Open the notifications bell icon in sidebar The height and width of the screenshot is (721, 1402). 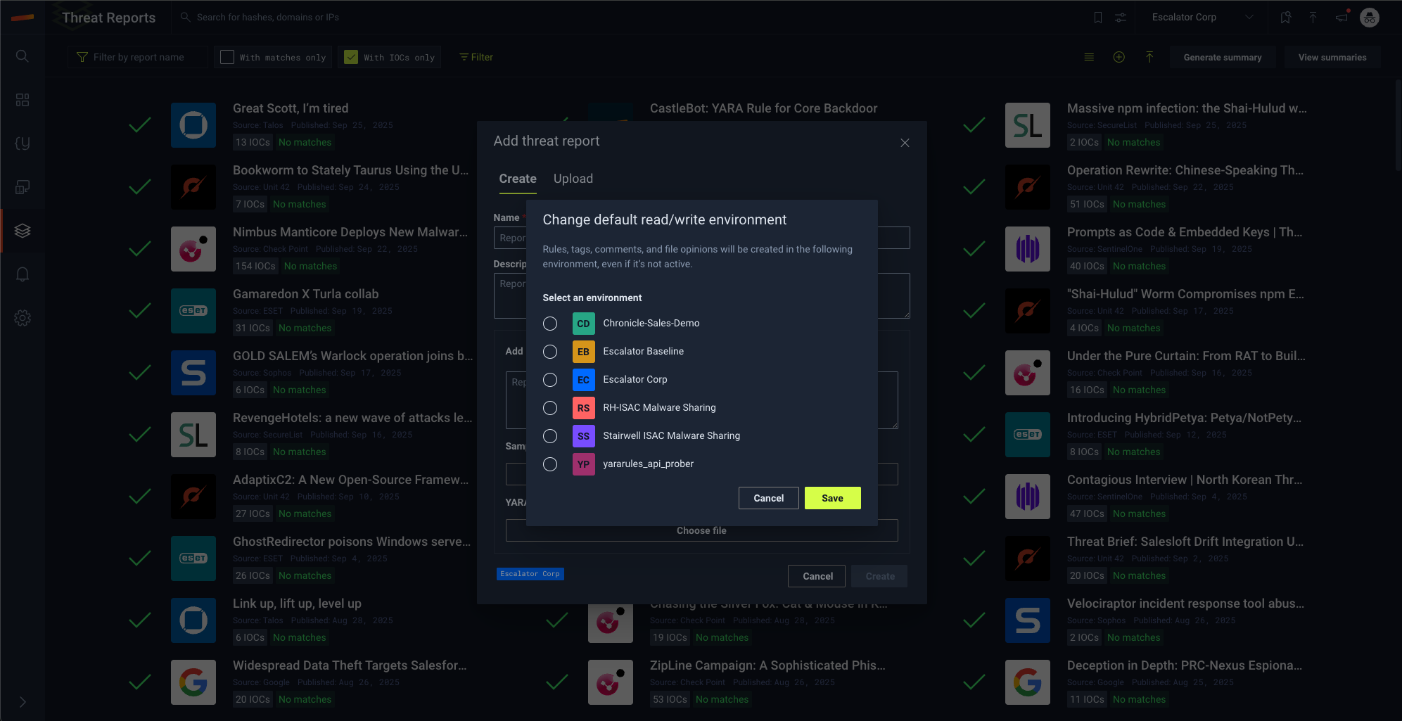click(23, 274)
